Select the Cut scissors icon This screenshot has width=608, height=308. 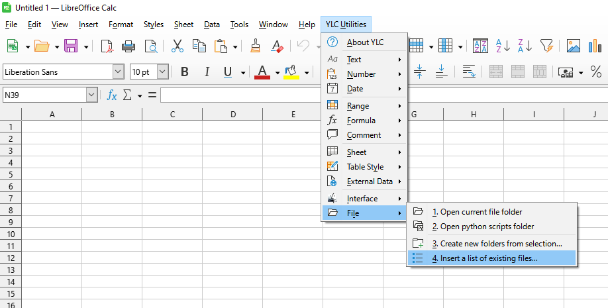(x=177, y=46)
